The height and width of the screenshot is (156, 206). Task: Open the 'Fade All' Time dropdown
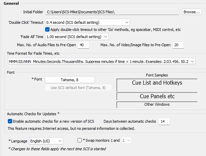pos(77,37)
